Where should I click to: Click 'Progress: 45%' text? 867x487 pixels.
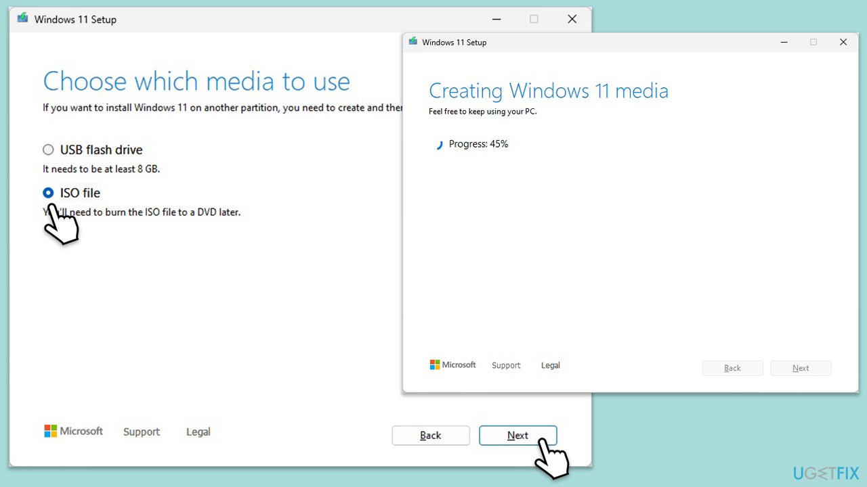tap(478, 144)
